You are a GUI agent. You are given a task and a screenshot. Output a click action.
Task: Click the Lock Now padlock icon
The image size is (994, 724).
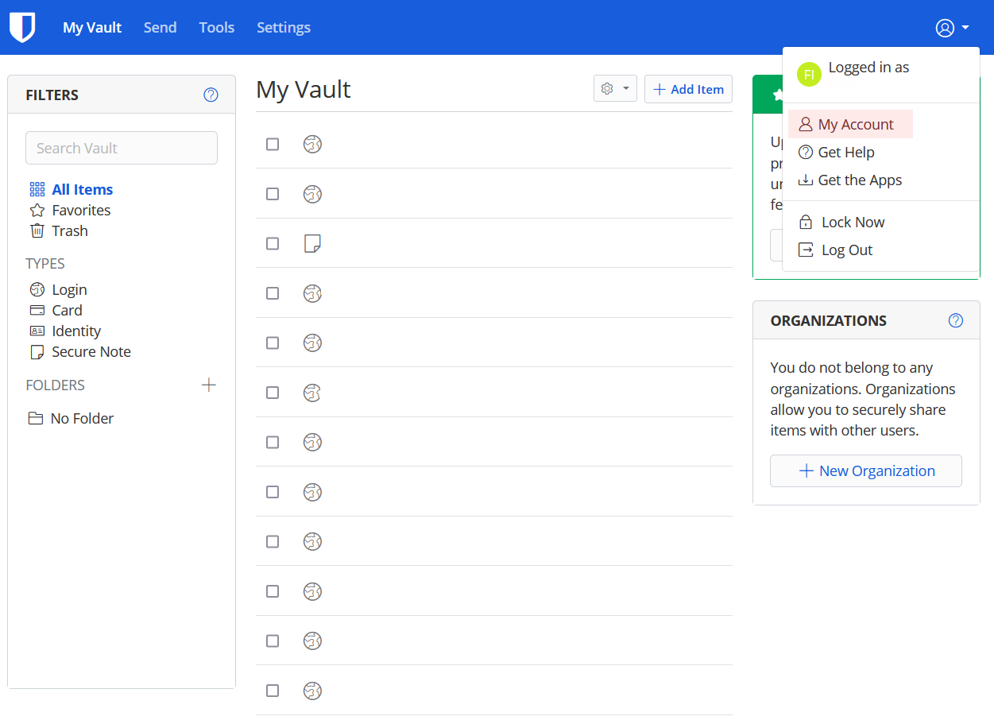click(x=805, y=222)
